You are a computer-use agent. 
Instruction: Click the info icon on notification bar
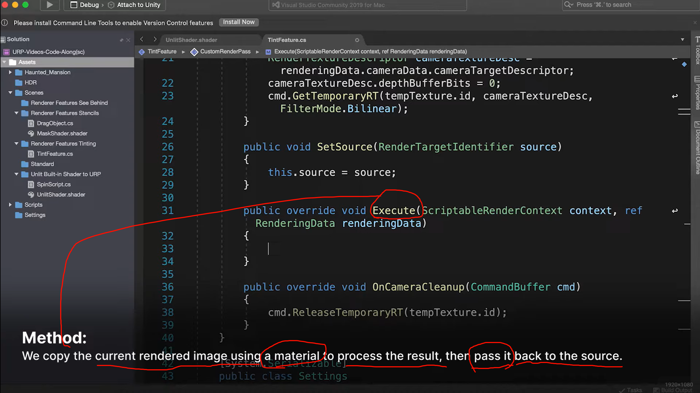click(5, 23)
